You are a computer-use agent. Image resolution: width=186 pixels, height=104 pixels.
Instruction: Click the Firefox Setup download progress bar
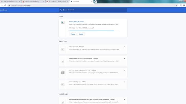(94, 31)
